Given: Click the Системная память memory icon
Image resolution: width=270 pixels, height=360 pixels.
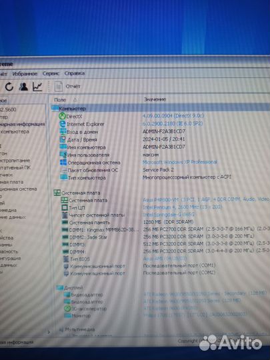Looking at the screenshot, I should (x=65, y=223).
